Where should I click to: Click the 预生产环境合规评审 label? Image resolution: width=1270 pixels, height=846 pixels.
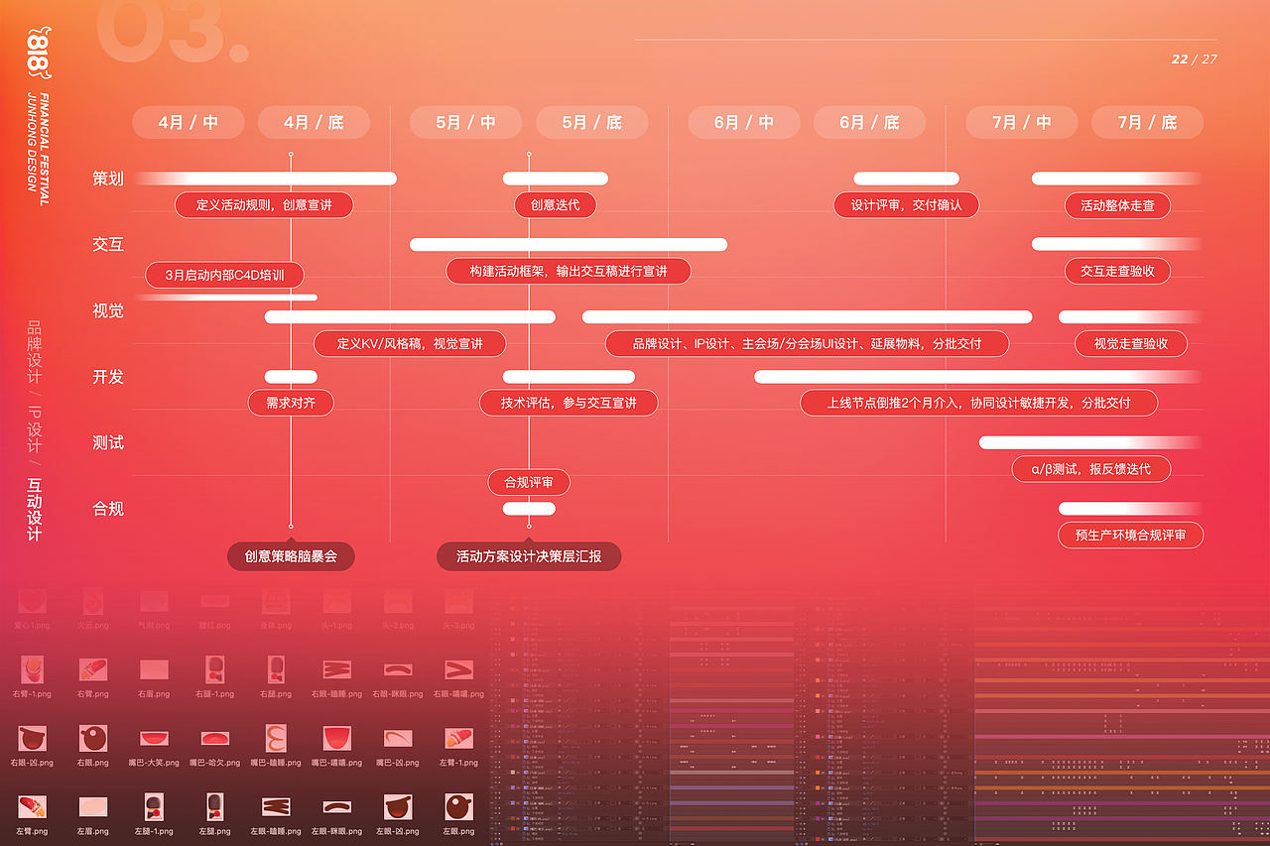coord(1131,536)
